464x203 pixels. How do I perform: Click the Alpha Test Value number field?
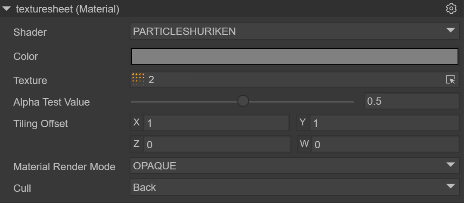[x=411, y=102]
